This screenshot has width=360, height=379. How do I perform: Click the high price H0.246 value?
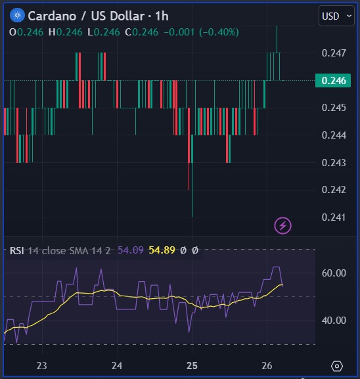point(65,32)
